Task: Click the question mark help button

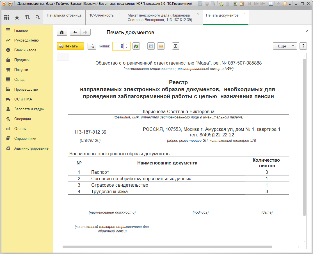Action: [x=303, y=46]
